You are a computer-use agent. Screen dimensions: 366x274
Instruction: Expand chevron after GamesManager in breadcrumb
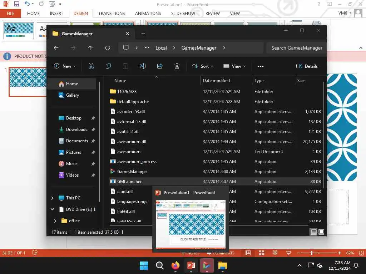point(224,48)
